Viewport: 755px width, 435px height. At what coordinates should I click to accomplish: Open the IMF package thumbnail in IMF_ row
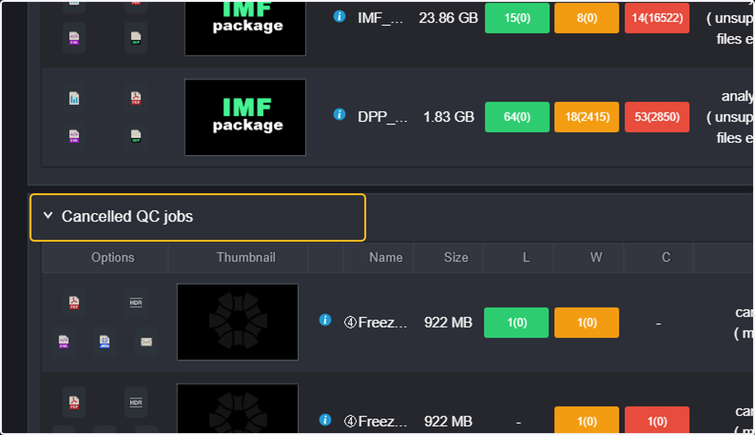click(x=245, y=28)
